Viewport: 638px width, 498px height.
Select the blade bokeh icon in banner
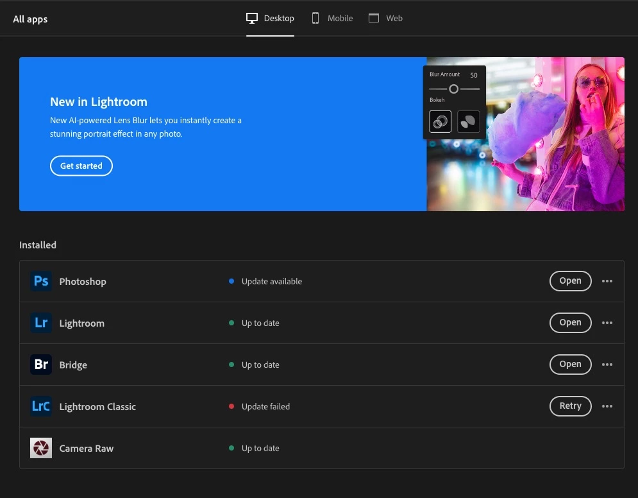click(x=468, y=121)
